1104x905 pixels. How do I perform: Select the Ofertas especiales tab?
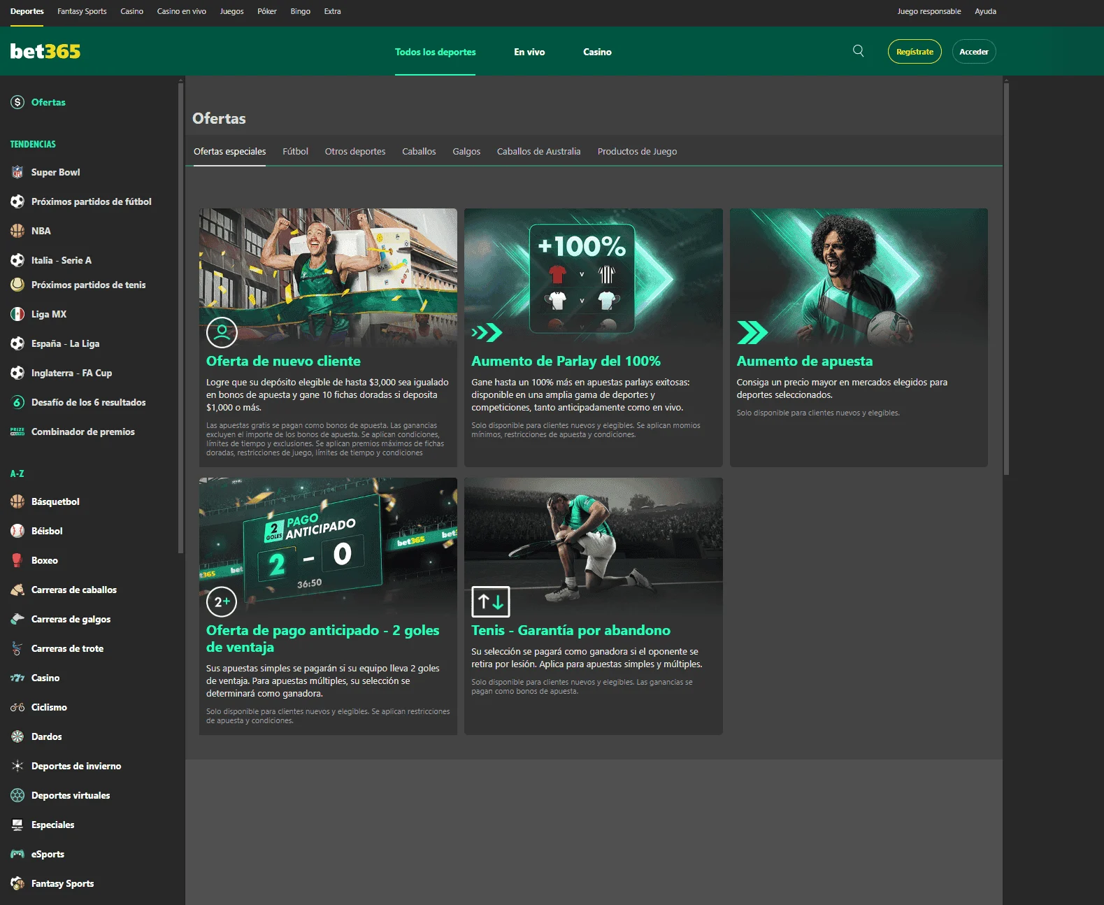(x=229, y=151)
